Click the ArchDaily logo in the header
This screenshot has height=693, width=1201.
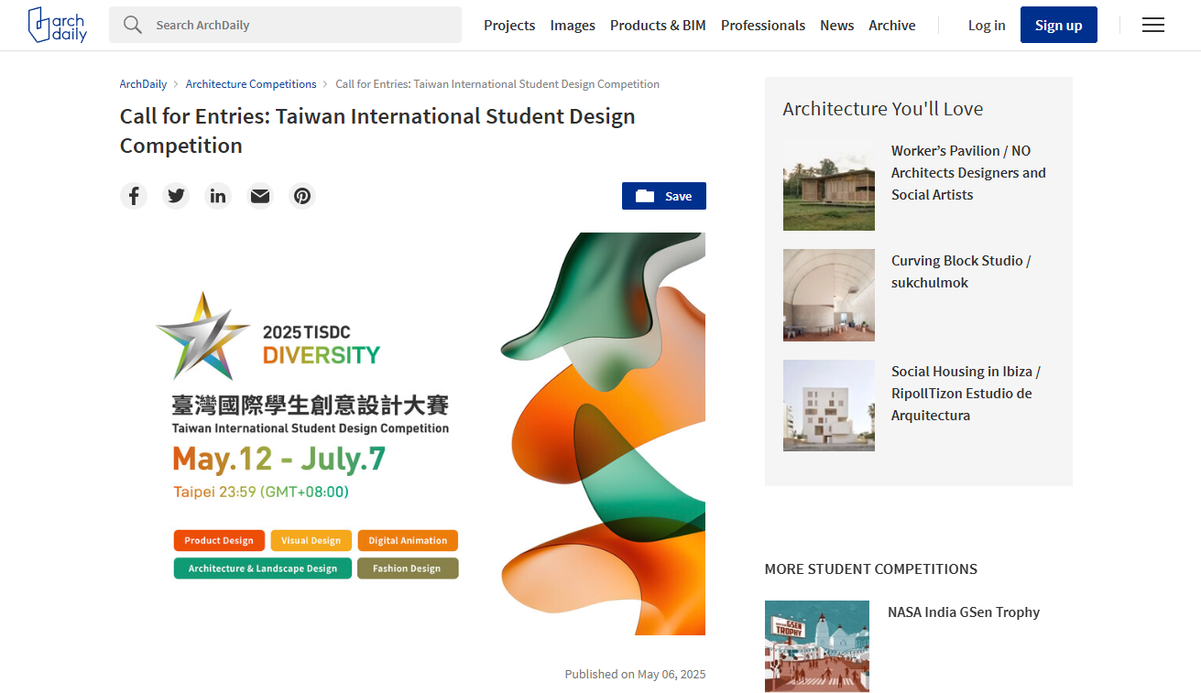click(57, 25)
